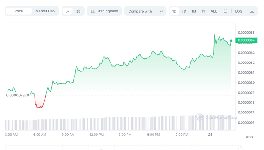Open the calendar date range picker

coord(226,11)
